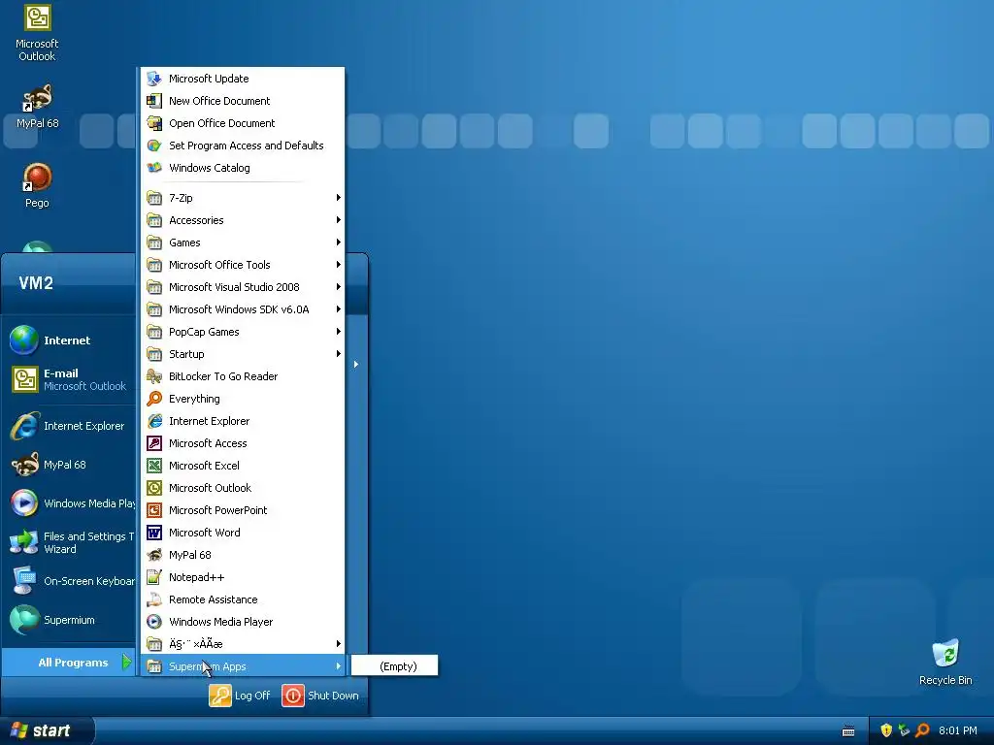
Task: Click the start button on taskbar
Action: click(x=47, y=731)
